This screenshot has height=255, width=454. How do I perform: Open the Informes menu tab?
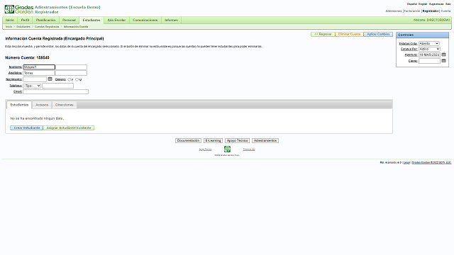(171, 20)
